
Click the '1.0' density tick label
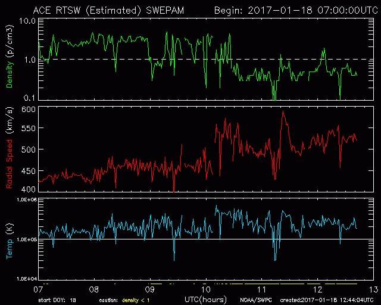30,60
